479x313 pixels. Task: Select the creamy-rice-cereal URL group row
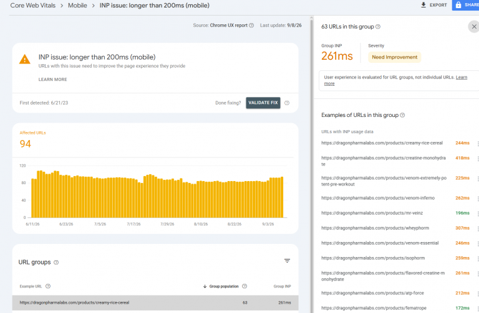(x=155, y=302)
